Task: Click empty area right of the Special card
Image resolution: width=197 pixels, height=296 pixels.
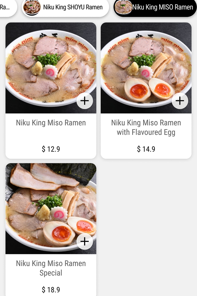Action: point(147,227)
